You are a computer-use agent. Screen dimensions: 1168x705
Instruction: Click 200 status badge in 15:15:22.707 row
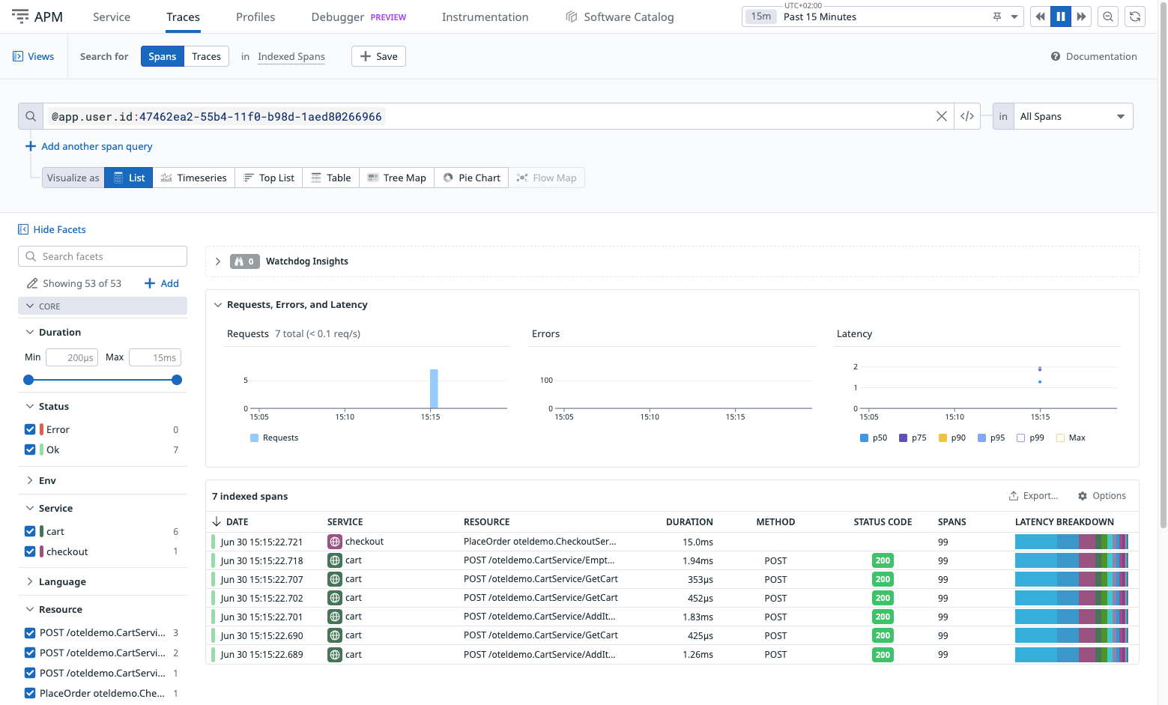(x=883, y=579)
